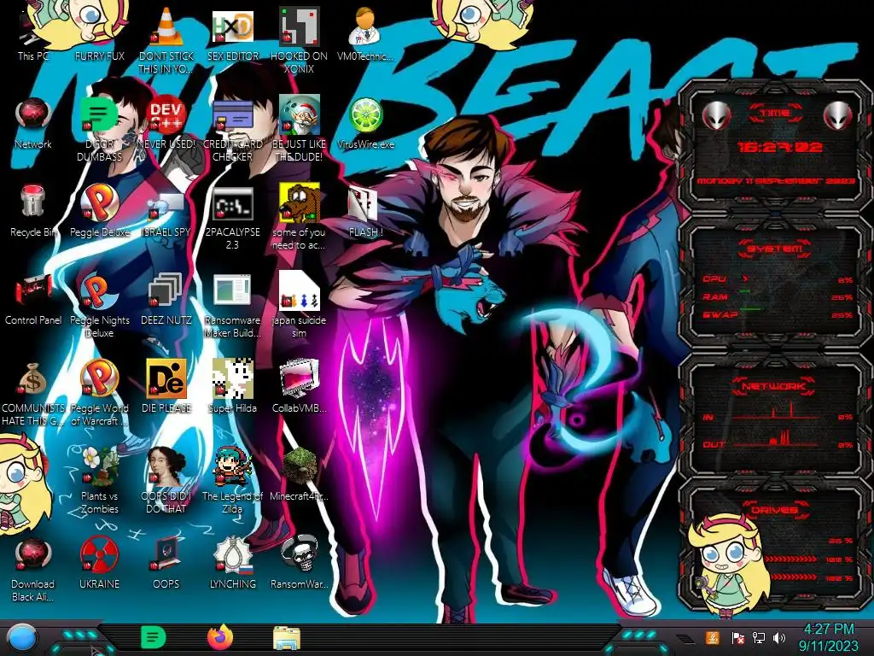
Task: Open the FURRY FUX desktop icon
Action: point(99,34)
